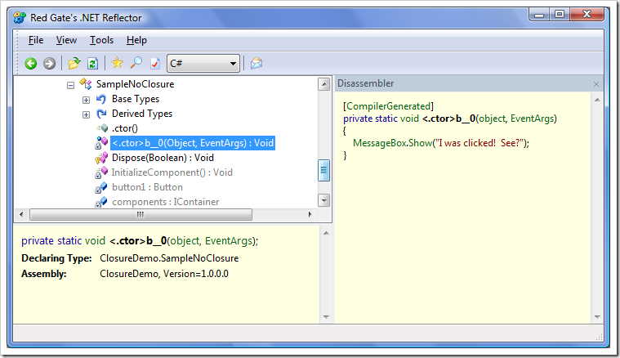Click the Disassembler pane scroll up arrow

coord(597,100)
